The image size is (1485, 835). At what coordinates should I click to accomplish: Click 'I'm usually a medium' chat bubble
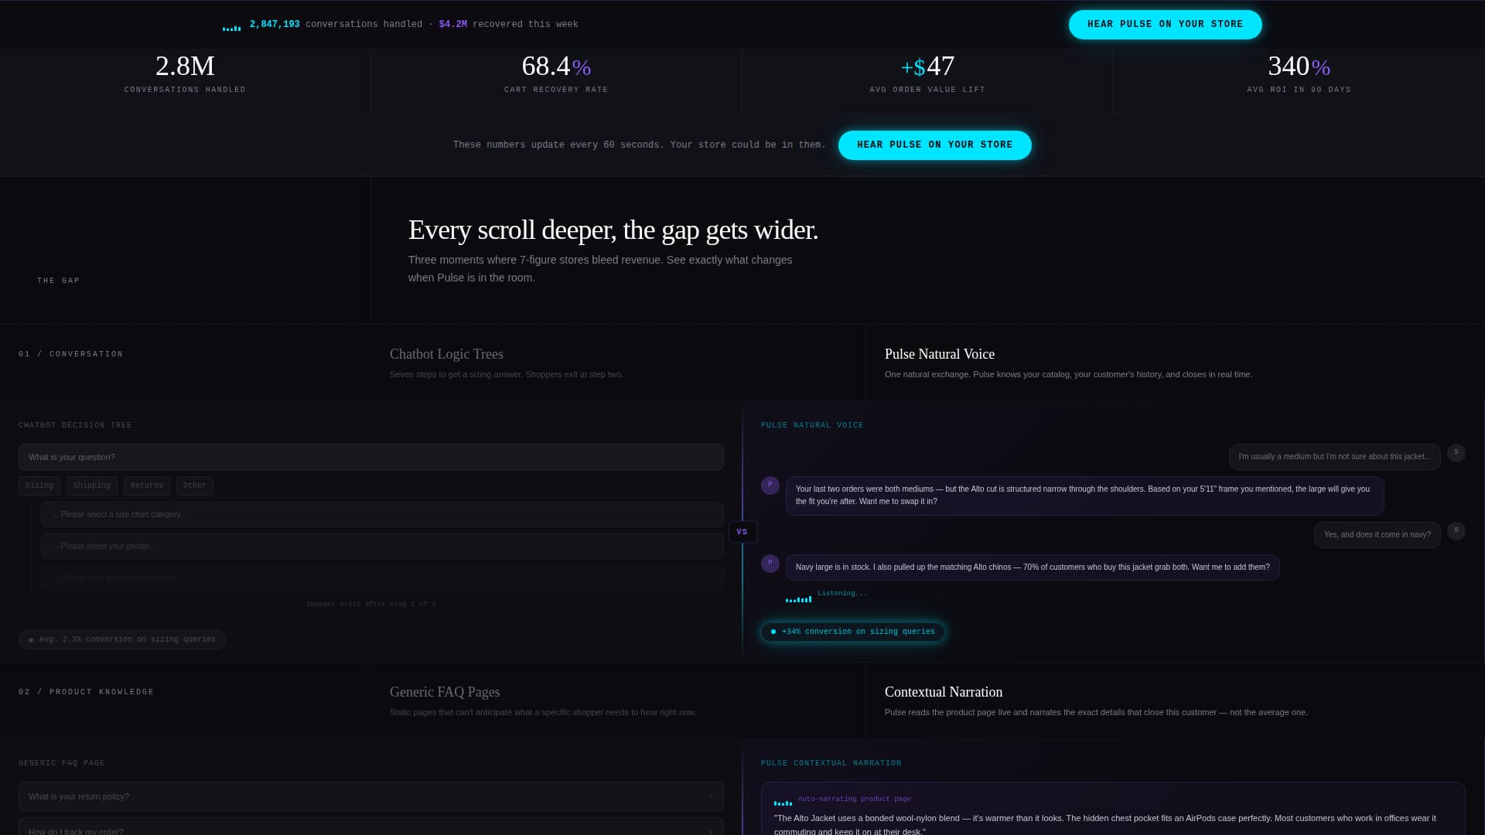(x=1334, y=457)
